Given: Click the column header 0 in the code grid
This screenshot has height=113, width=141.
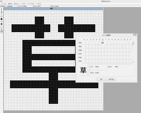Looking at the screenshot, I should tap(84, 40).
